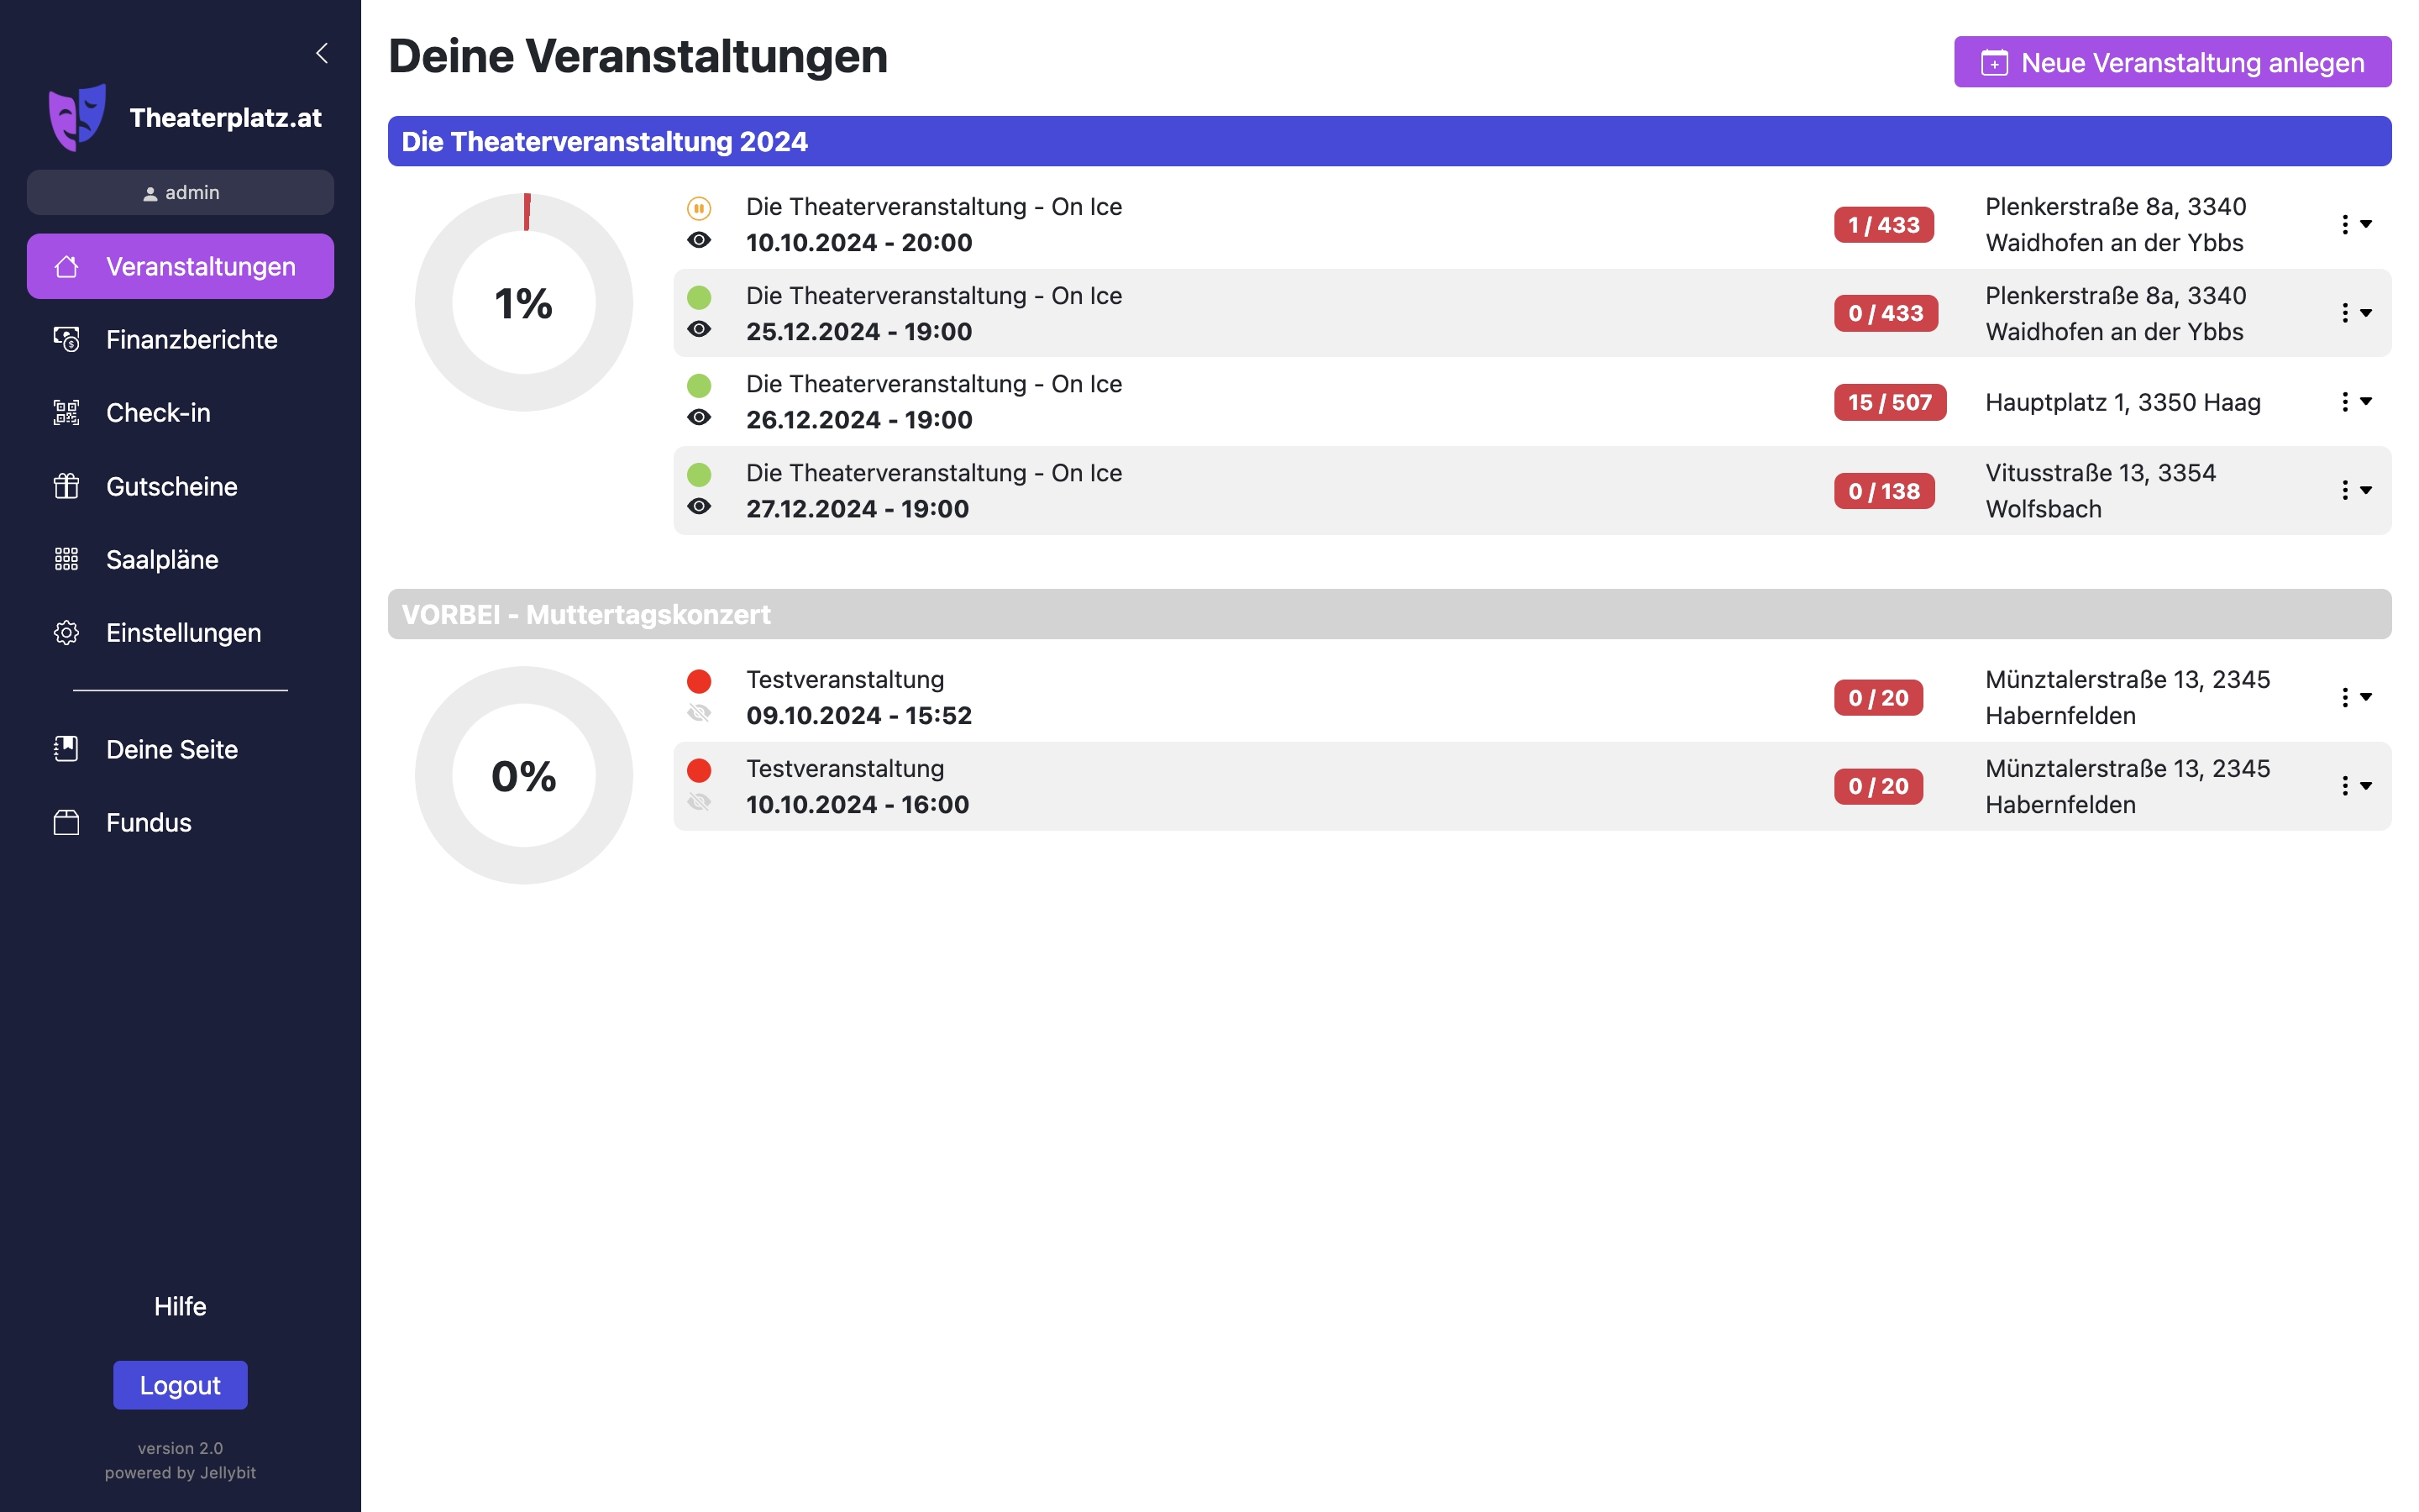
Task: Click the Check-in QR code icon
Action: (66, 413)
